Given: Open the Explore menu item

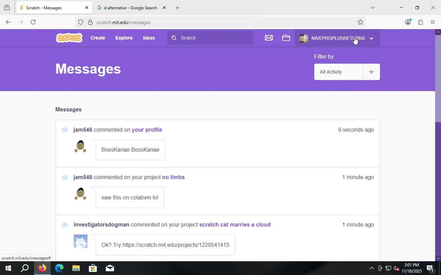Looking at the screenshot, I should click(x=124, y=38).
